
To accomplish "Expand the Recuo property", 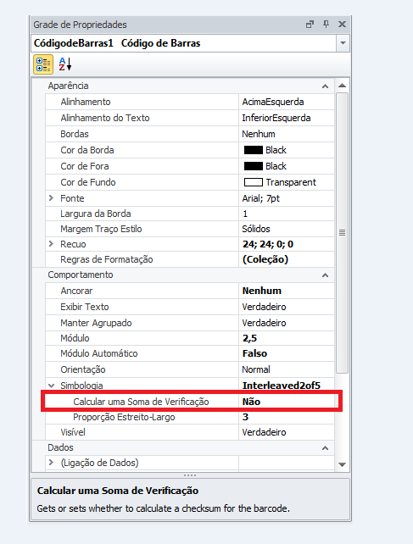I will (x=52, y=244).
